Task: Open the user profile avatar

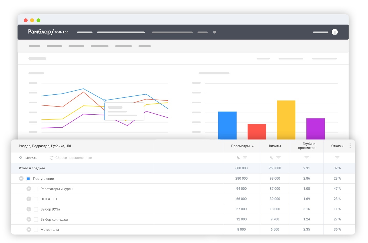Action: pyautogui.click(x=335, y=32)
